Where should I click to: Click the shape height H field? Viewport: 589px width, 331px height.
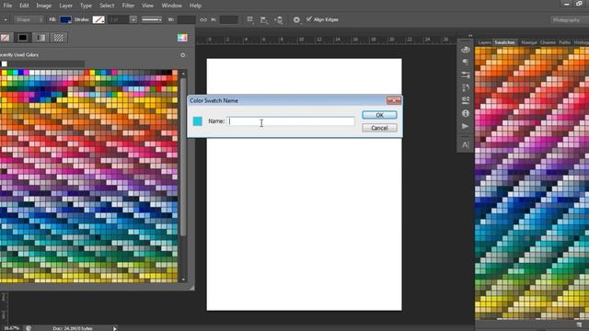pyautogui.click(x=229, y=19)
